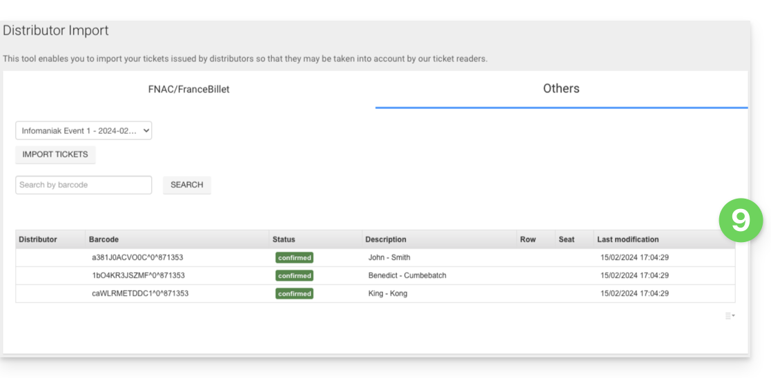This screenshot has width=771, height=378.
Task: Click confirmed badge for King - Kong
Action: pyautogui.click(x=294, y=294)
